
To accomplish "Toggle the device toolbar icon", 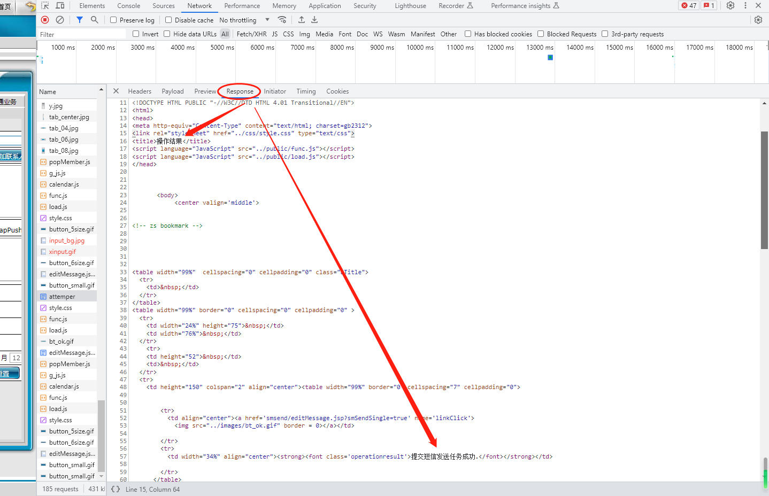I will [60, 6].
